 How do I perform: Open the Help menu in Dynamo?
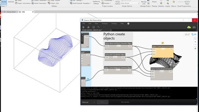click(x=122, y=24)
